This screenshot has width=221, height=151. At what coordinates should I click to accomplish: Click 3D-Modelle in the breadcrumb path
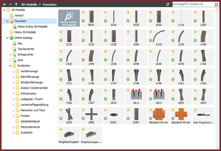click(x=29, y=4)
